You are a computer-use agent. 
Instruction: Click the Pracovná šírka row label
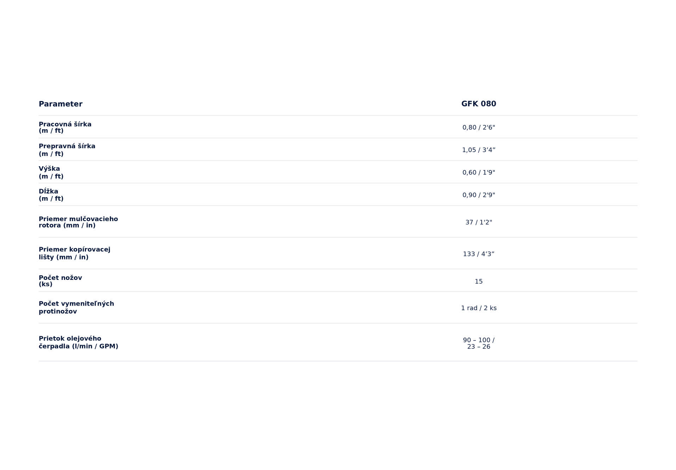pos(65,127)
